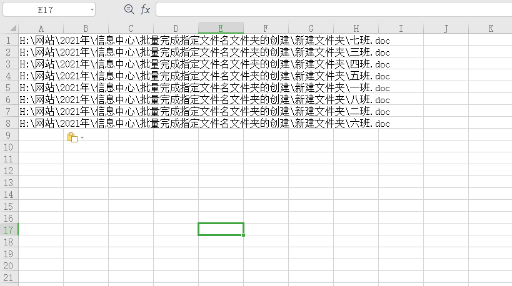This screenshot has width=512, height=286.
Task: Click inside the formula bar input
Action: [331, 9]
